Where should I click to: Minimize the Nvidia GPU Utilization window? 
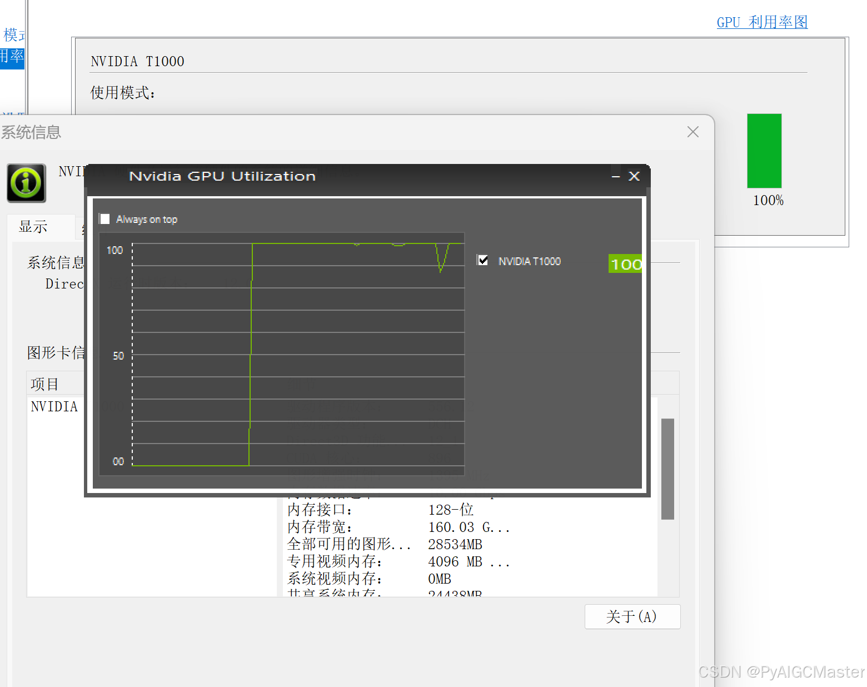[x=616, y=176]
